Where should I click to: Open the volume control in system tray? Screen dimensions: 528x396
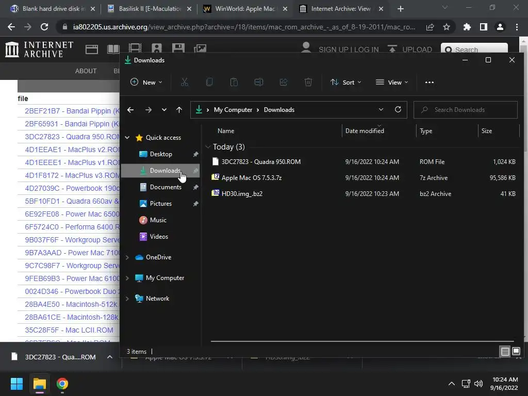[478, 384]
